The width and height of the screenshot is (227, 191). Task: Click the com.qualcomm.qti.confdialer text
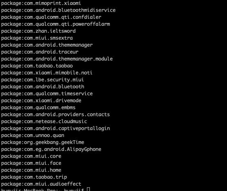(51, 17)
